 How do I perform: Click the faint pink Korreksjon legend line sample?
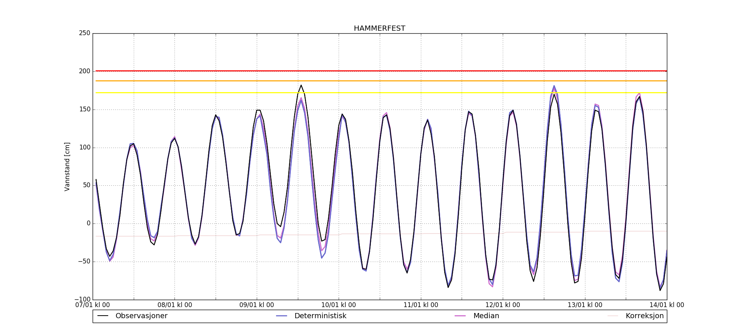tap(613, 316)
